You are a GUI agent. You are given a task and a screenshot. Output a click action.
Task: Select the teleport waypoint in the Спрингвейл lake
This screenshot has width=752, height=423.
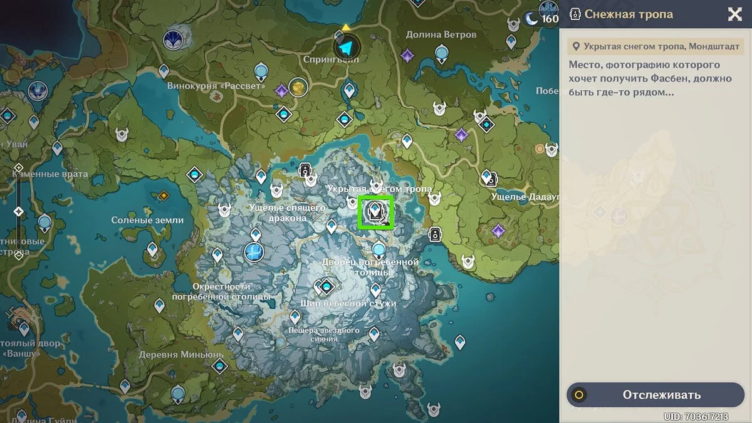pos(349,91)
